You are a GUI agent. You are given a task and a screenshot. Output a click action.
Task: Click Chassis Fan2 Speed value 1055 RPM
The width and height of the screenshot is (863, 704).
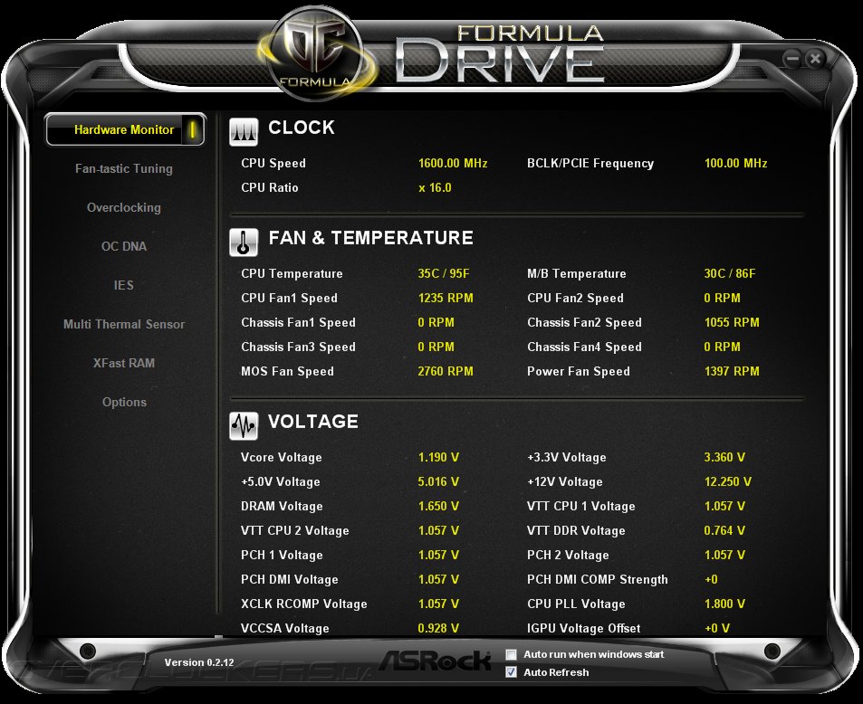coord(732,323)
